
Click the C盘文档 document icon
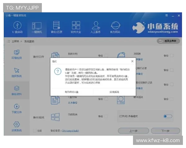coord(55,100)
